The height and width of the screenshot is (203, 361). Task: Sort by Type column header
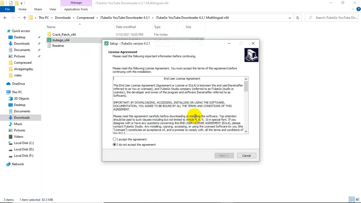point(157,27)
